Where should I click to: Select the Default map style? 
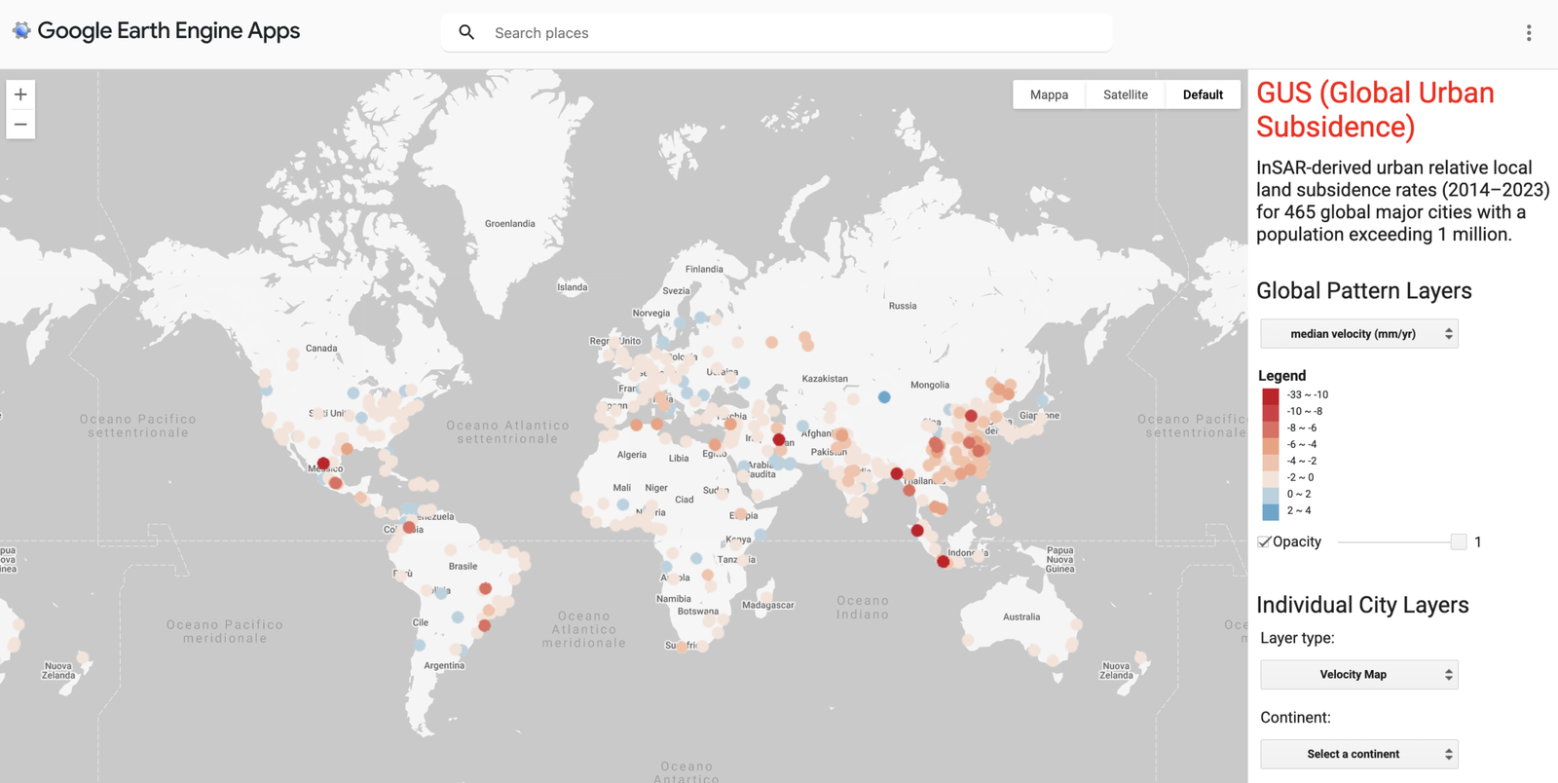click(1203, 94)
